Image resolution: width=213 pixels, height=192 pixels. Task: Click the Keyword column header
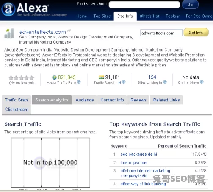(119, 146)
